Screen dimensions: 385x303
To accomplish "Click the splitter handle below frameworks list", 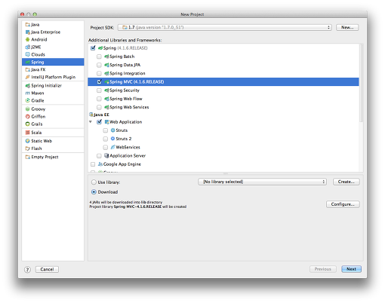I will pos(226,173).
